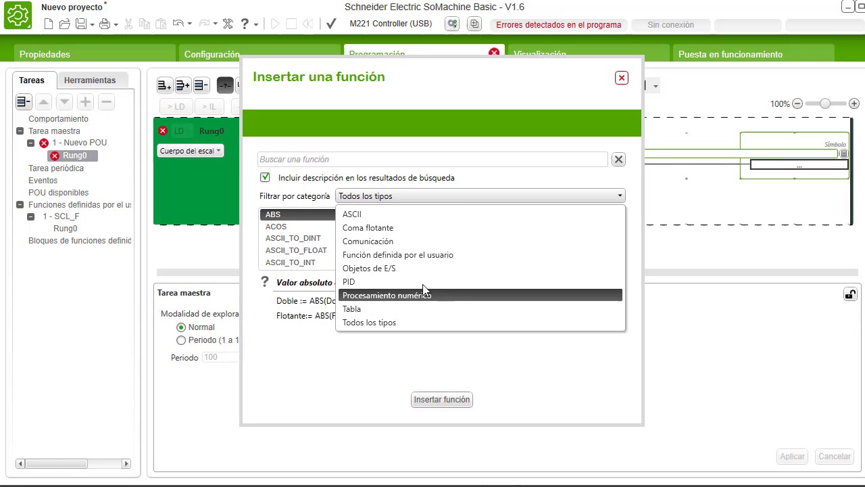Screen dimensions: 865x487
Task: Switch to Puesta en funcionamiento tab
Action: (x=753, y=54)
